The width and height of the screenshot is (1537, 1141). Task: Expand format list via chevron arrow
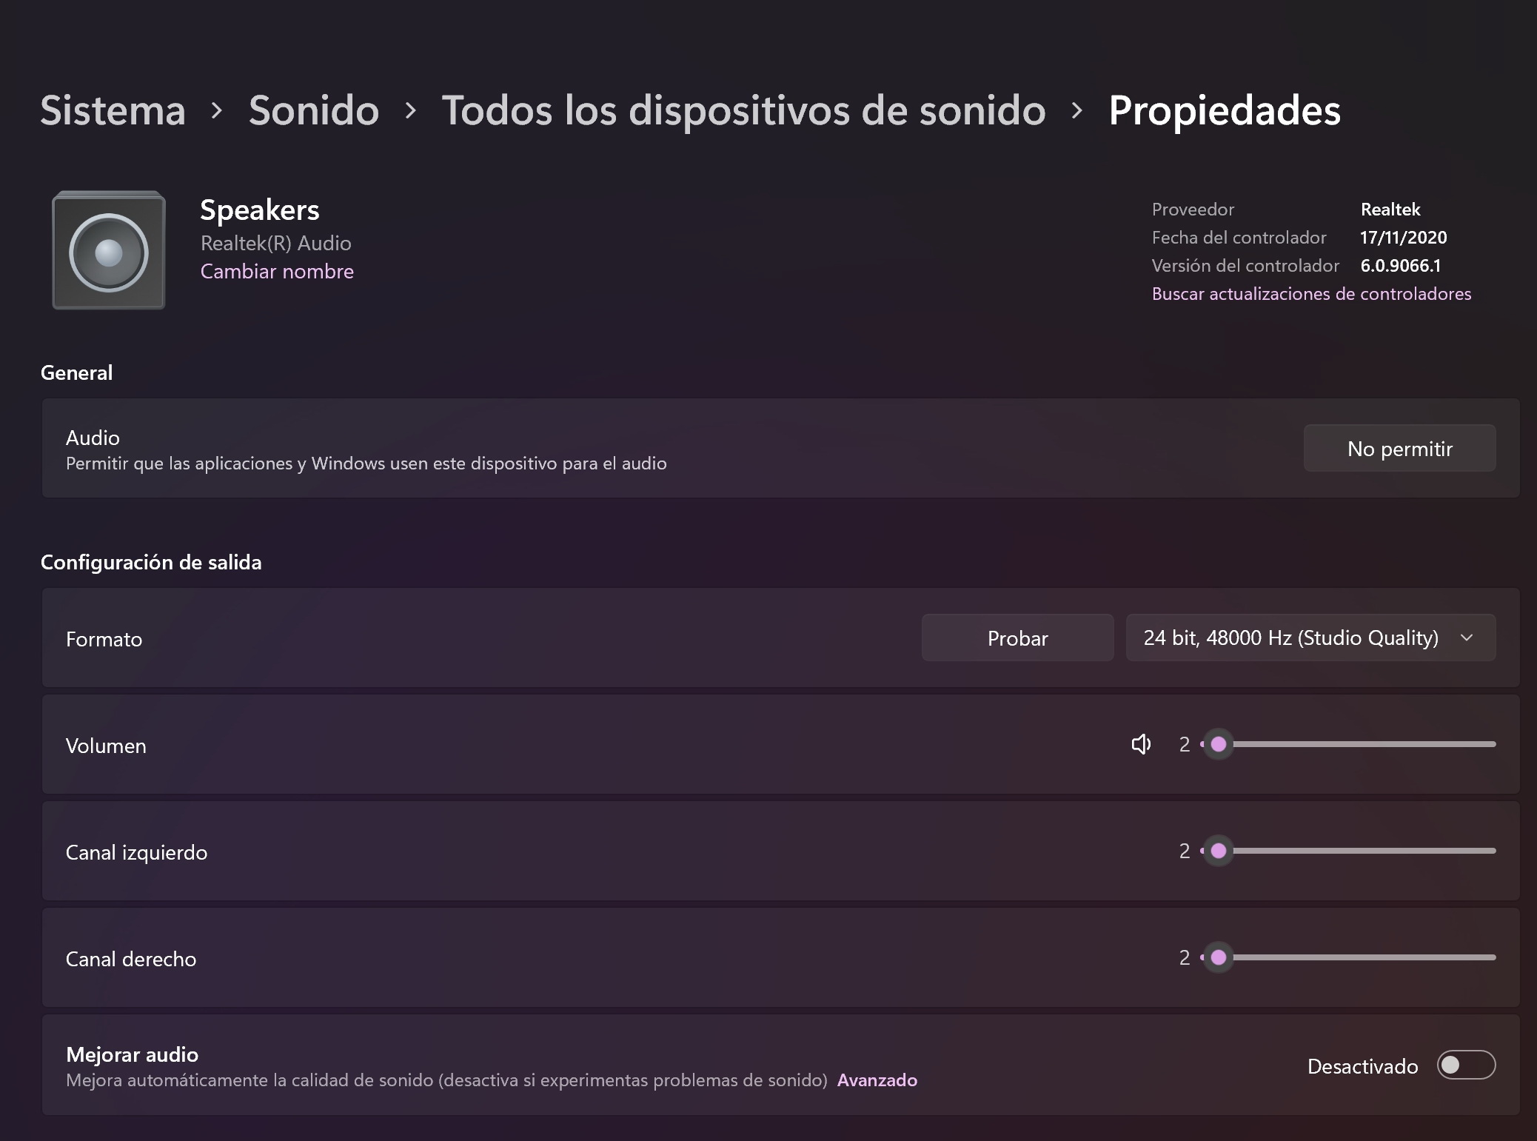[x=1467, y=638]
